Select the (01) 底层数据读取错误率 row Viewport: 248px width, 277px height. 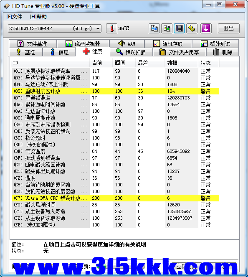tap(116, 71)
